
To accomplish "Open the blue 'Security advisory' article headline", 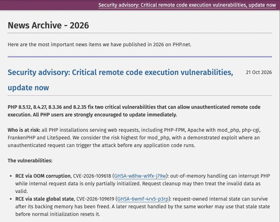I will click(x=120, y=80).
